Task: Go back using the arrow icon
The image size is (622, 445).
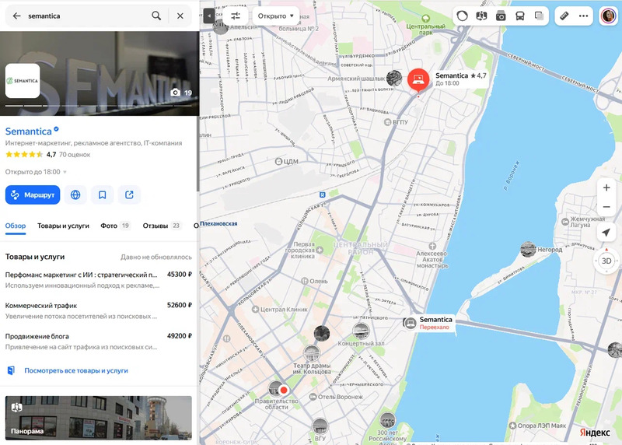Action: click(x=16, y=16)
